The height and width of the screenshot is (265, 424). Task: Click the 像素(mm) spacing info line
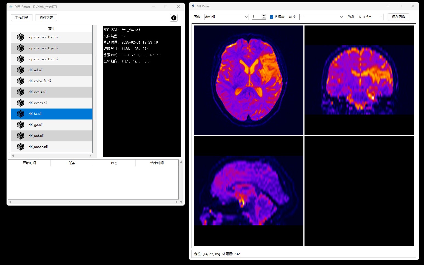(x=133, y=55)
